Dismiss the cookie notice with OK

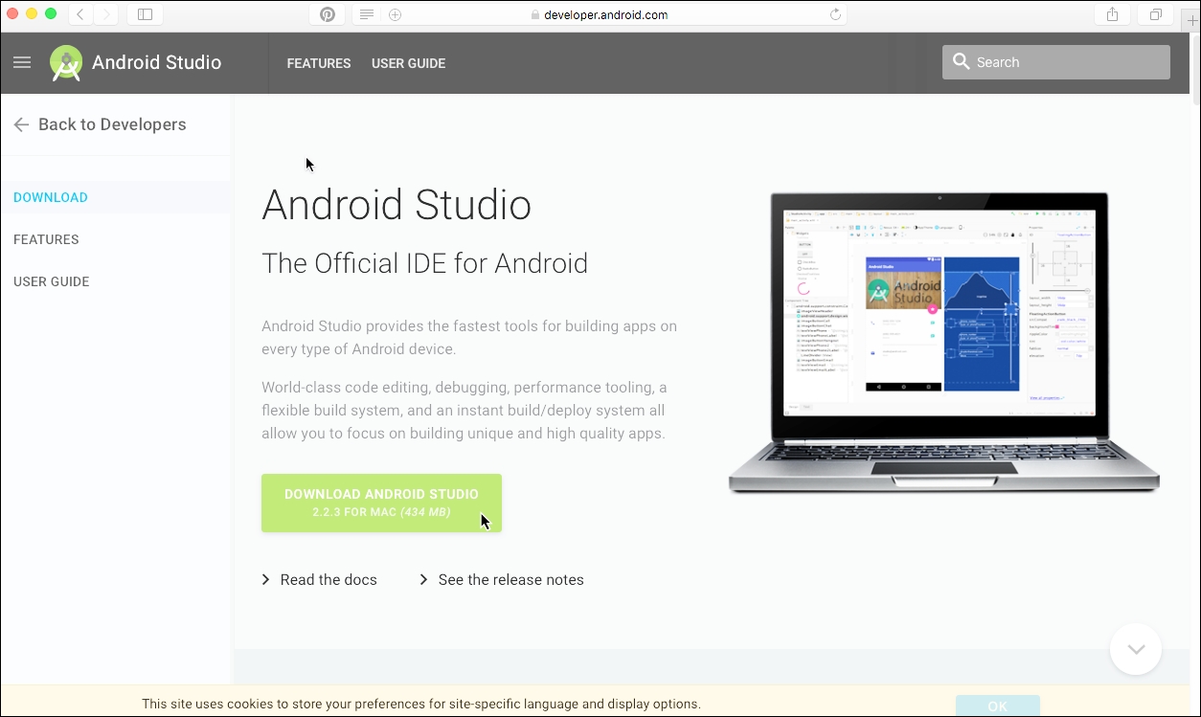click(x=997, y=706)
